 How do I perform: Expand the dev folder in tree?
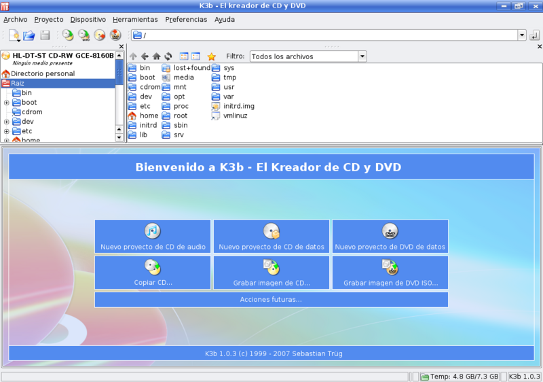tap(7, 122)
